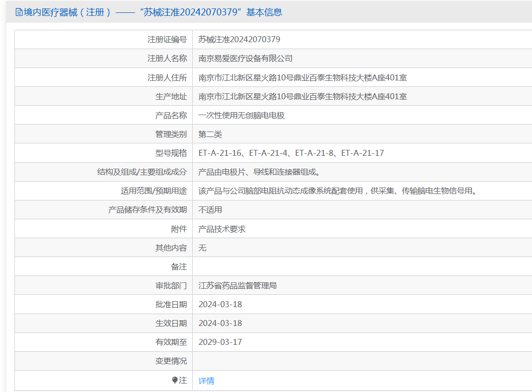Click the 批准日期 label

171,305
